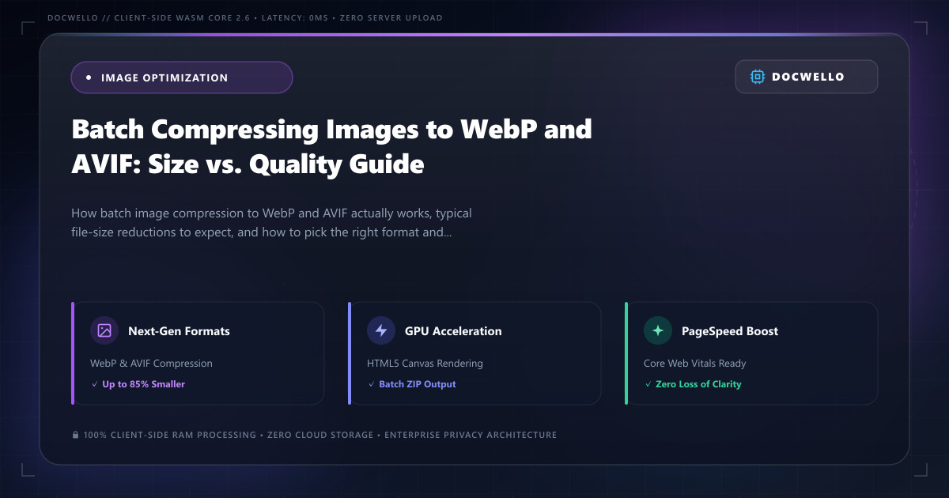Click the GPU Acceleration lightning bolt icon
This screenshot has width=949, height=498.
point(381,330)
